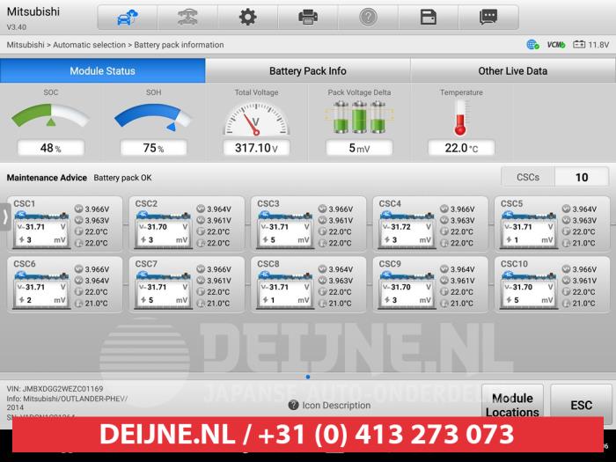Select the 31.70 V reading in CSC9
The width and height of the screenshot is (616, 462).
pos(400,287)
